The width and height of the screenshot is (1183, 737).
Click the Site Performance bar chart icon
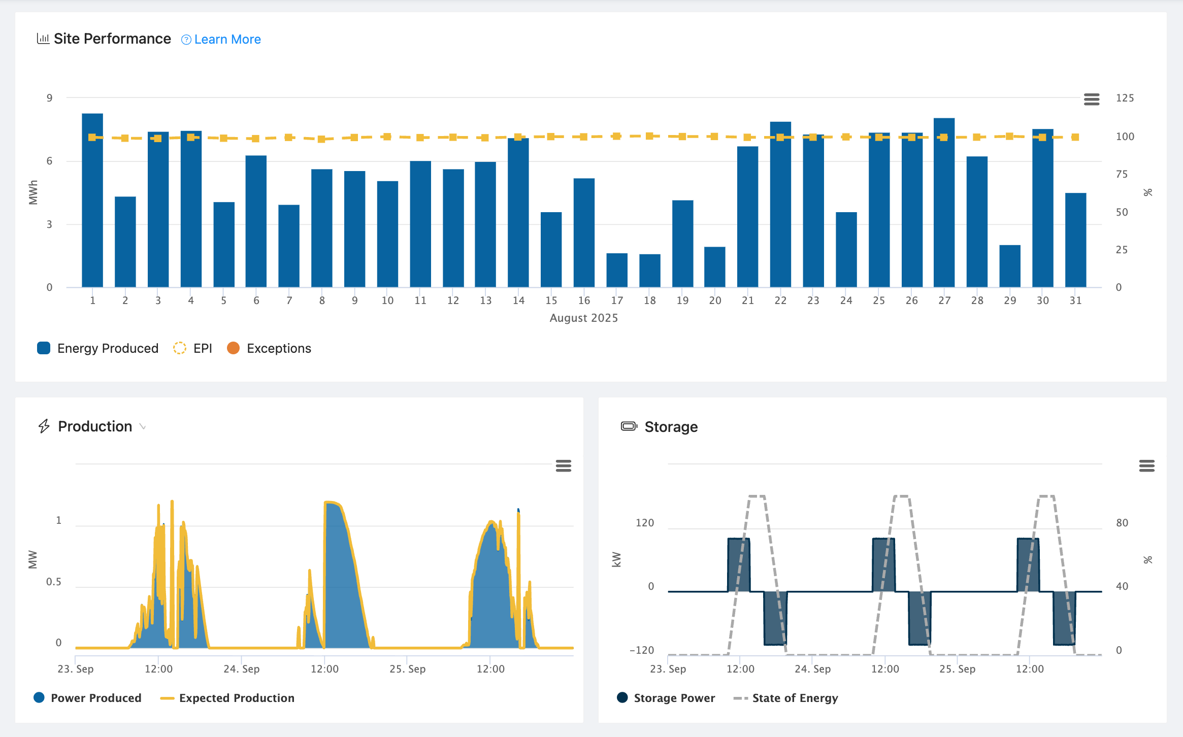click(x=43, y=39)
